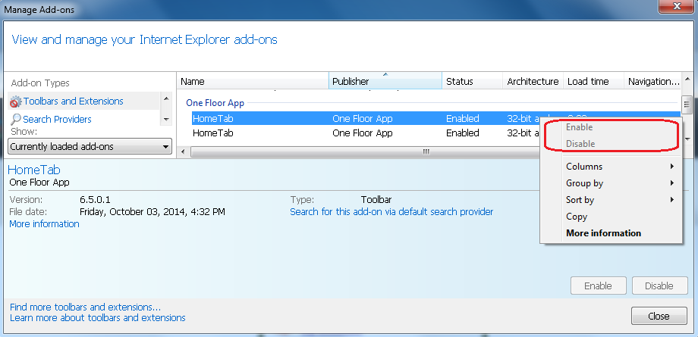Sort list by Name column header
Image resolution: width=698 pixels, height=337 pixels.
[x=253, y=81]
